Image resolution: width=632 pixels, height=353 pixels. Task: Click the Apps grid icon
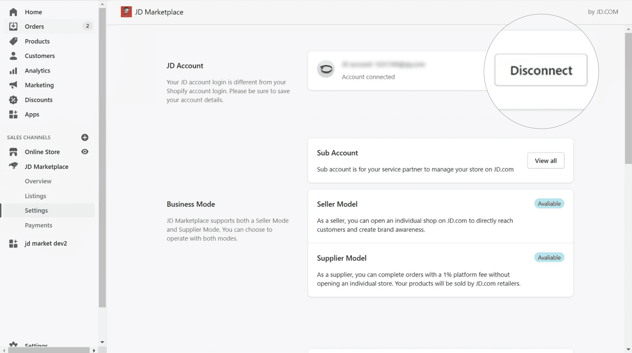coord(13,114)
